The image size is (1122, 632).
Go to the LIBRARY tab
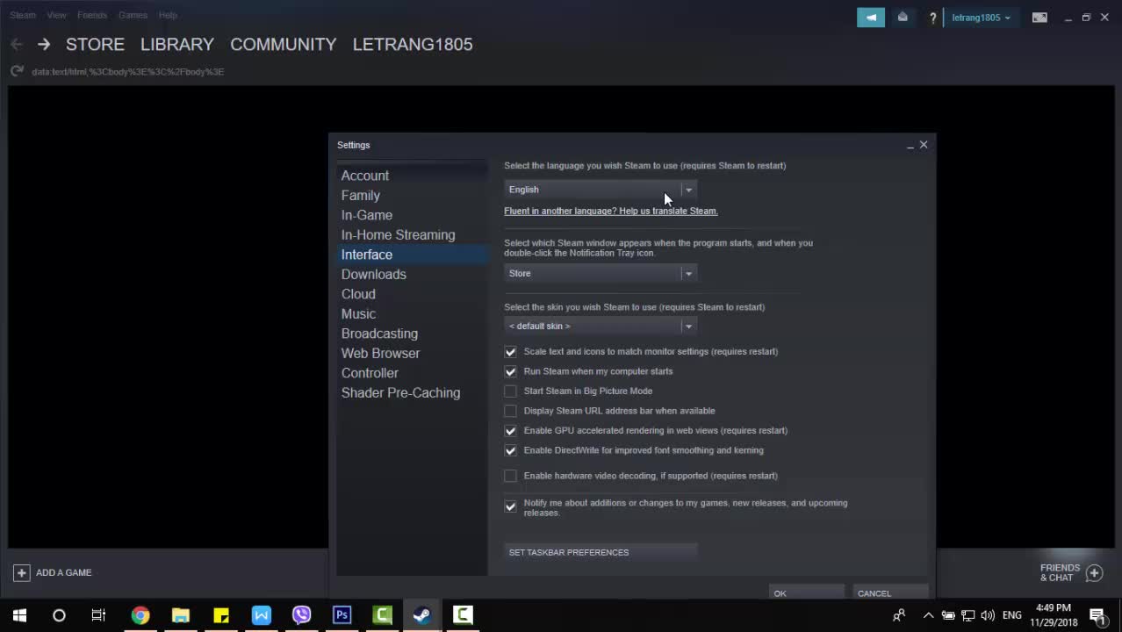click(177, 44)
